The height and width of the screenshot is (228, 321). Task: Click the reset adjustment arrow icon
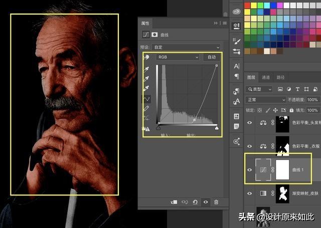click(195, 201)
